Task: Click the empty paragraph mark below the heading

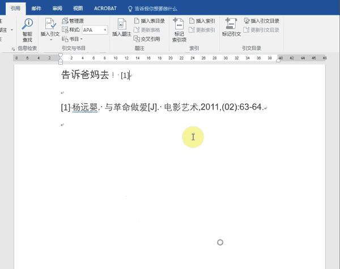Action: click(x=62, y=93)
